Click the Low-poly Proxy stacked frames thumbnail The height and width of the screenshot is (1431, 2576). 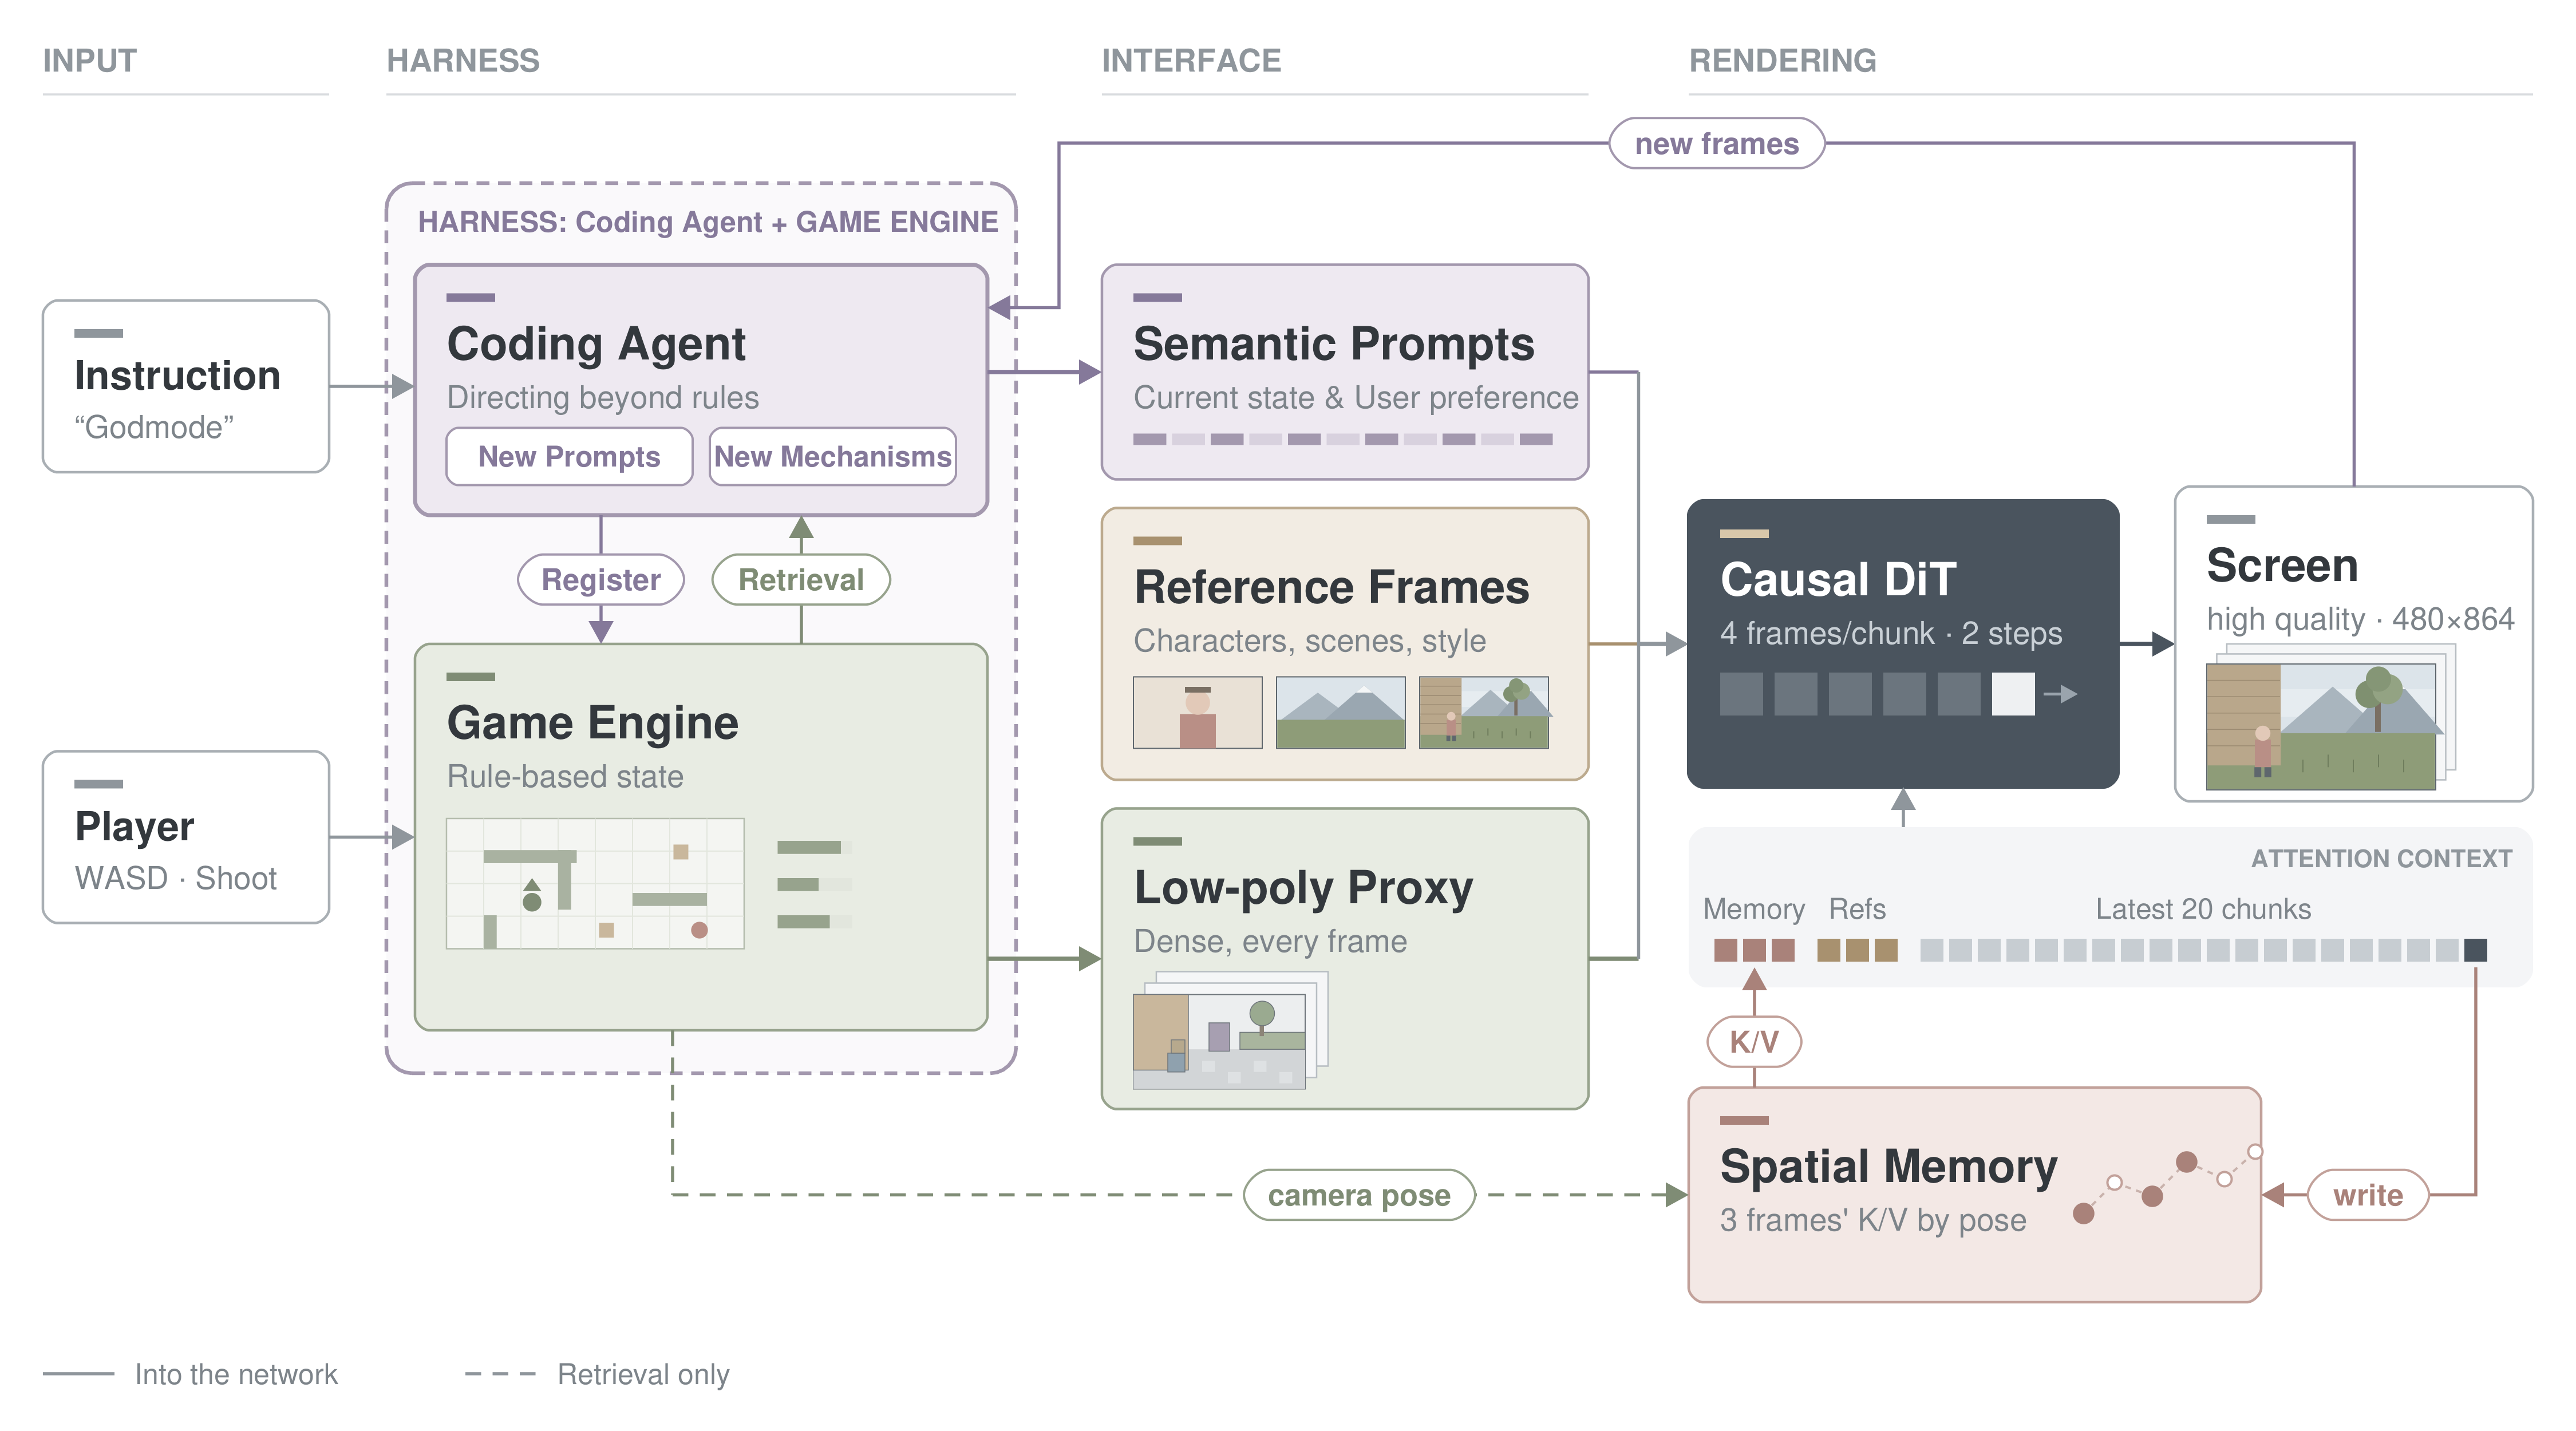1231,1030
